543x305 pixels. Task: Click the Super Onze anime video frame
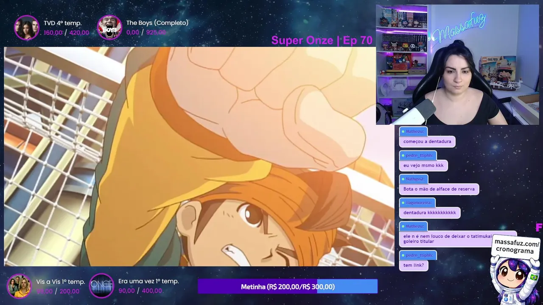point(199,157)
